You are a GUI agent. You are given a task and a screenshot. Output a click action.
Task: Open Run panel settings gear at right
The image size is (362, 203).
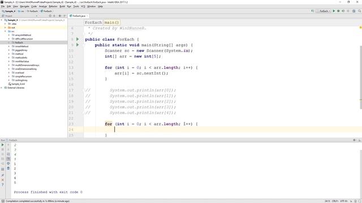coord(355,140)
